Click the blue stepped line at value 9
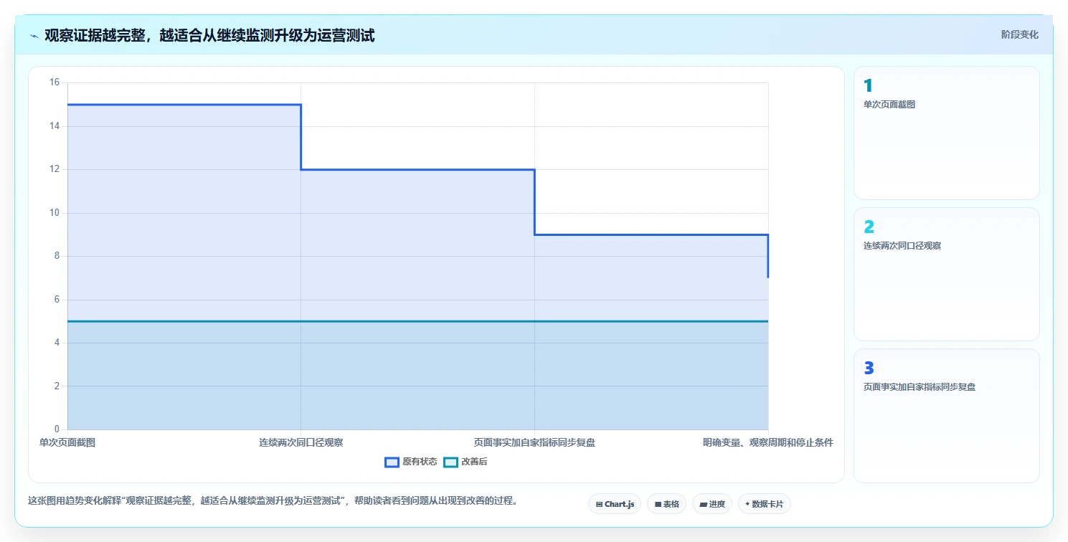Image resolution: width=1068 pixels, height=542 pixels. [x=651, y=234]
